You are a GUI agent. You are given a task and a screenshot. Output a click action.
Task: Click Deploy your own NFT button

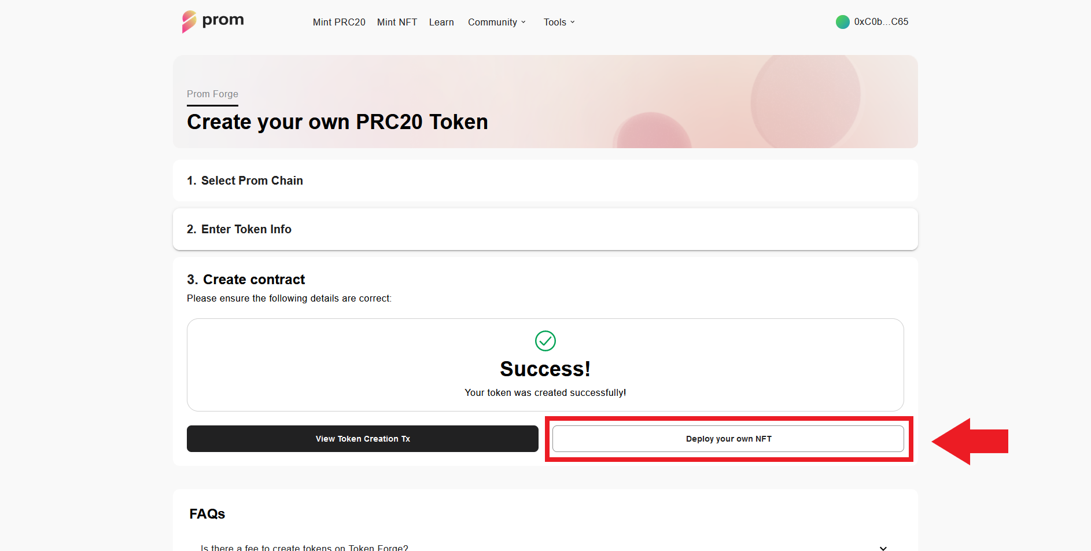click(x=728, y=439)
